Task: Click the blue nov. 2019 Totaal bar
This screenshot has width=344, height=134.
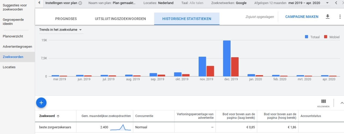Action: [x=202, y=67]
